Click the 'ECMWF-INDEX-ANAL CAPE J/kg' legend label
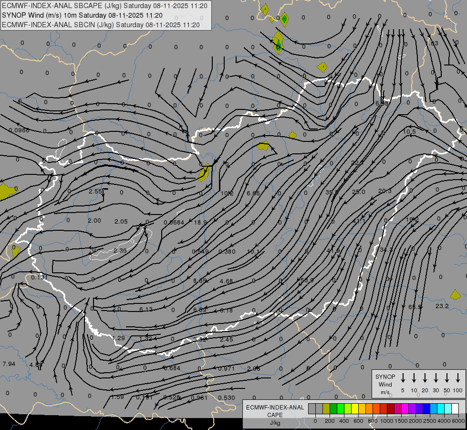The width and height of the screenshot is (467, 430). [275, 415]
